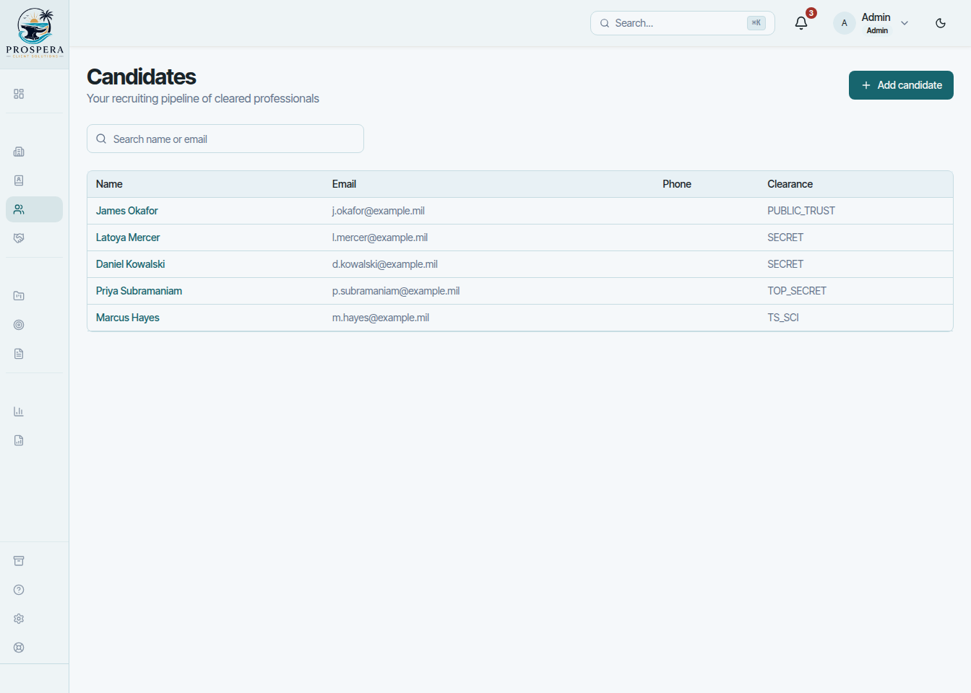
Task: Open James Okafor candidate profile
Action: point(127,211)
